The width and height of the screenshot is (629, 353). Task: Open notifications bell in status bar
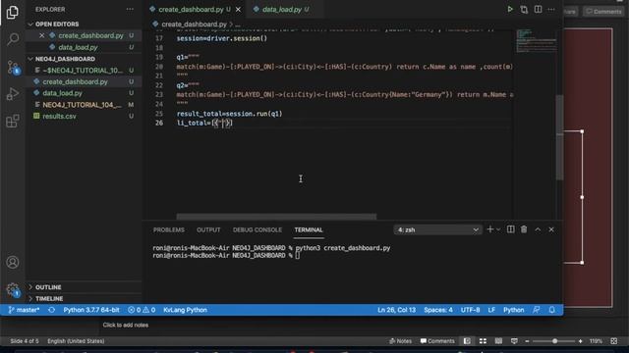point(552,310)
